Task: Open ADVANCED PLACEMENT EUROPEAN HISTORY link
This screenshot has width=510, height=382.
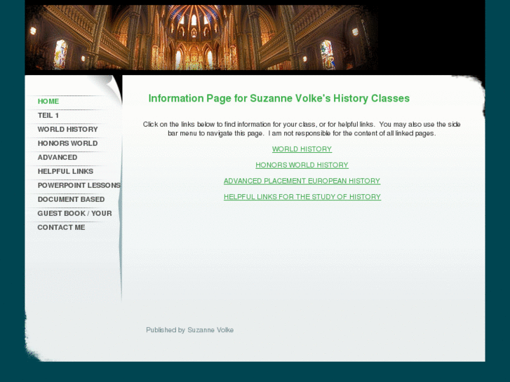Action: [302, 181]
